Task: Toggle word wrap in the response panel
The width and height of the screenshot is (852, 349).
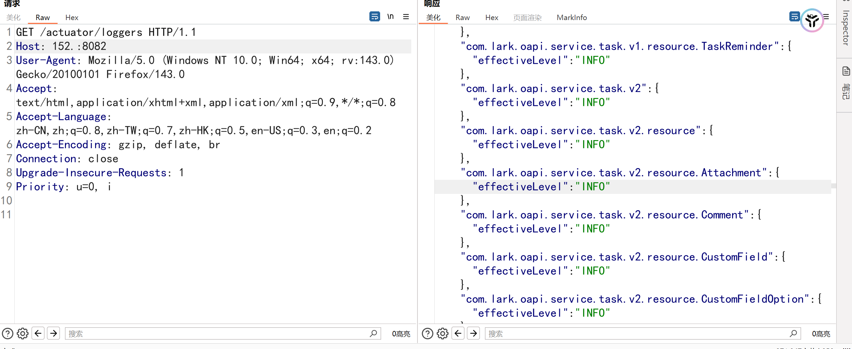Action: [794, 16]
